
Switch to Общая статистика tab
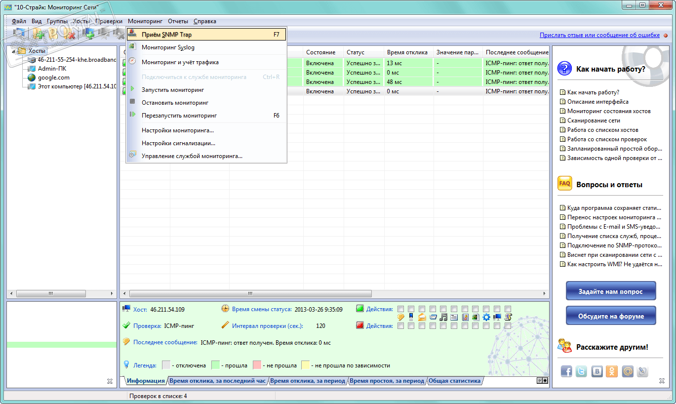click(x=454, y=381)
